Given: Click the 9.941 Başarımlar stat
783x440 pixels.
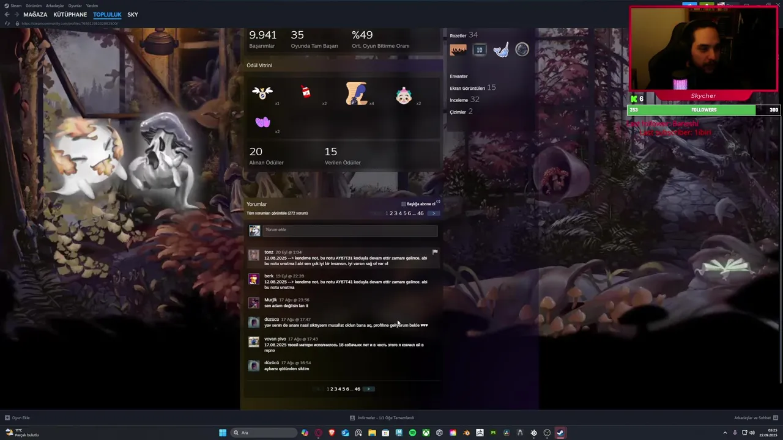Looking at the screenshot, I should point(263,39).
